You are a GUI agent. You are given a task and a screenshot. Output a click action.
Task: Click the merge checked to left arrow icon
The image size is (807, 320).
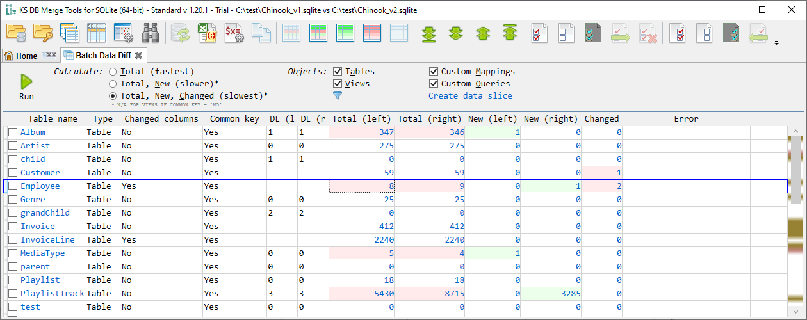pos(758,33)
